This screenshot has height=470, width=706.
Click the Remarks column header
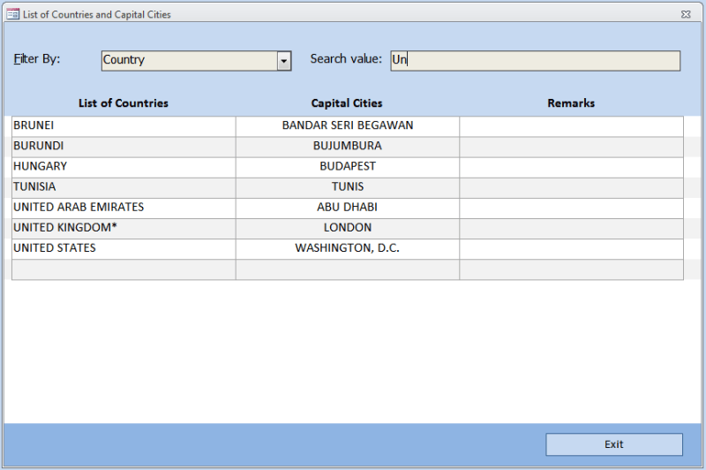(x=571, y=103)
